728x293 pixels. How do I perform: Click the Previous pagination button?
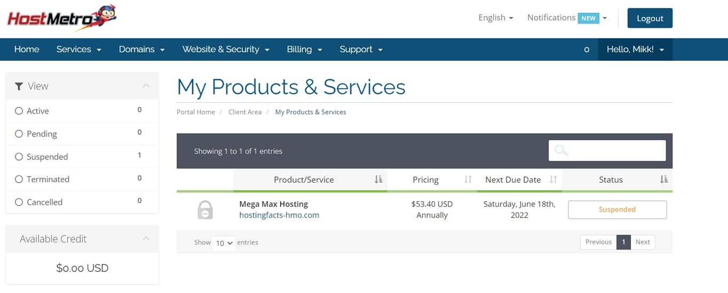click(598, 242)
